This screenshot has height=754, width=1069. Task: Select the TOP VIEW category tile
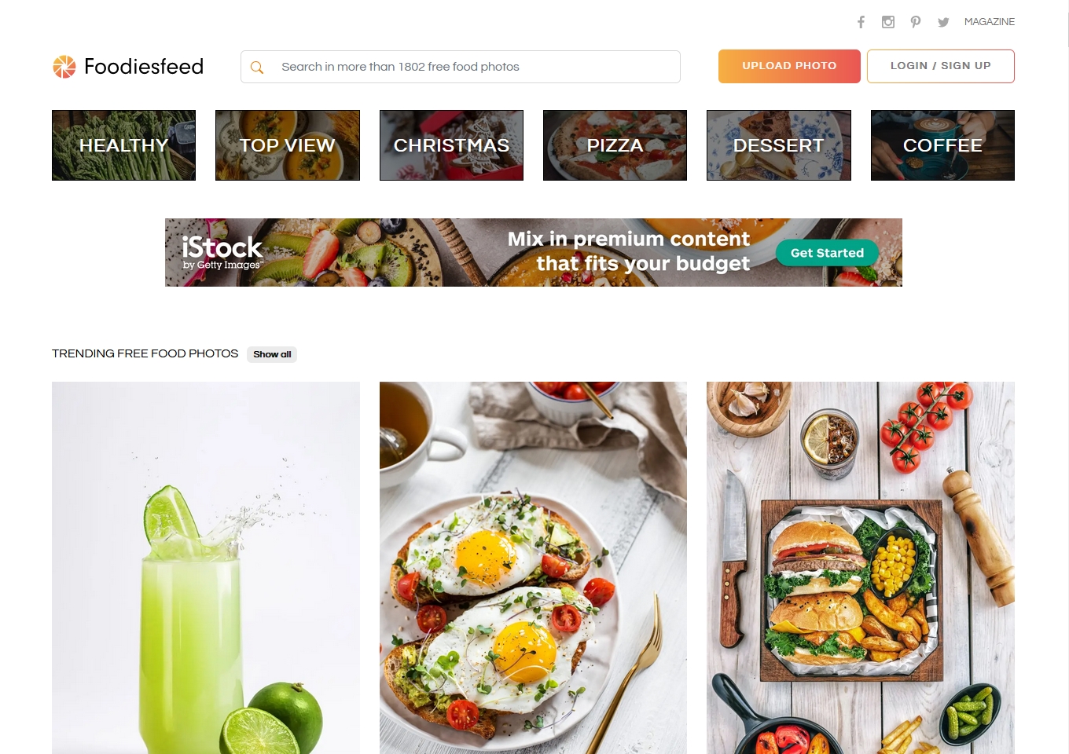[x=288, y=145]
